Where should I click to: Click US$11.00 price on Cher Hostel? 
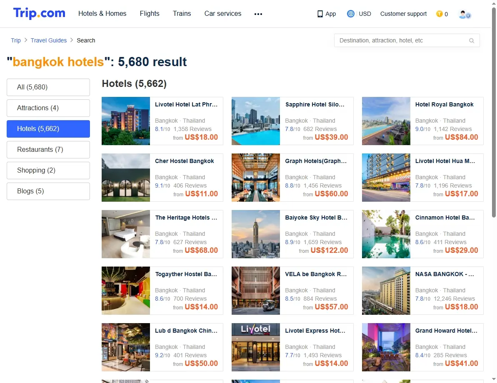[x=202, y=194]
